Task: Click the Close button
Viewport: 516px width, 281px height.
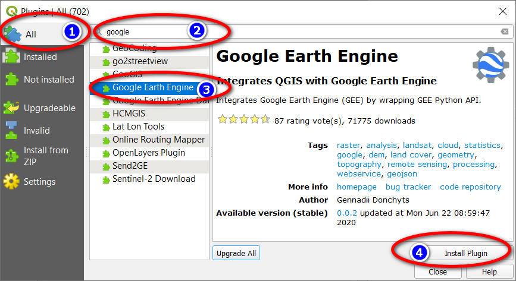Action: click(x=437, y=272)
